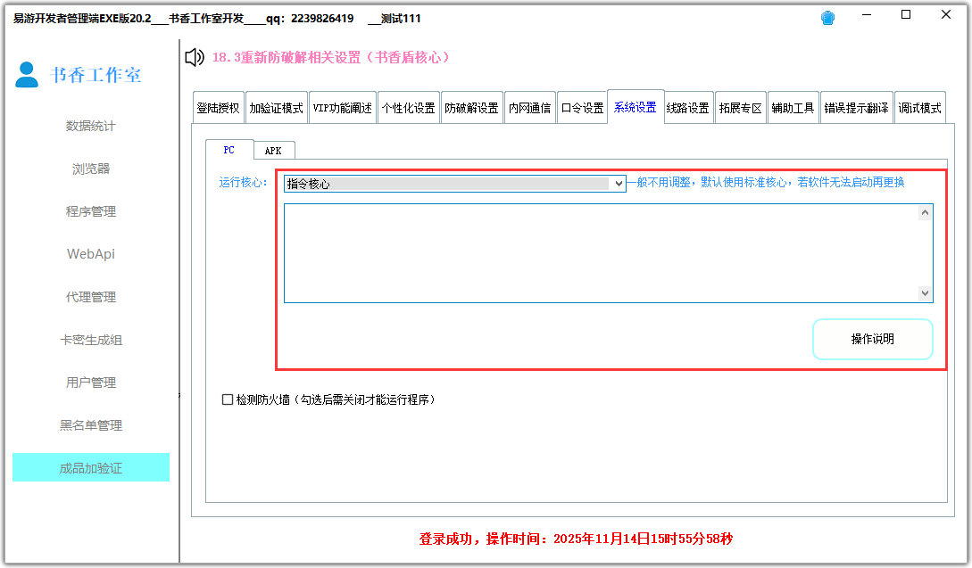Click the blue user avatar icon
Viewport: 972px width, 568px height.
[27, 75]
